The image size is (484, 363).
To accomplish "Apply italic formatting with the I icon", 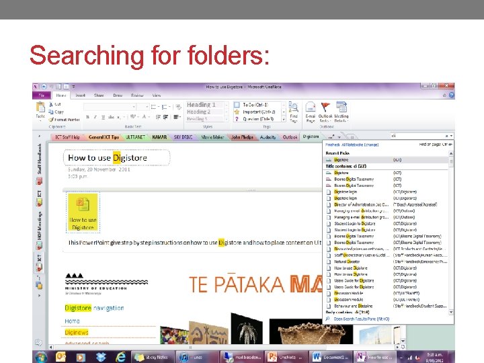I will click(95, 117).
